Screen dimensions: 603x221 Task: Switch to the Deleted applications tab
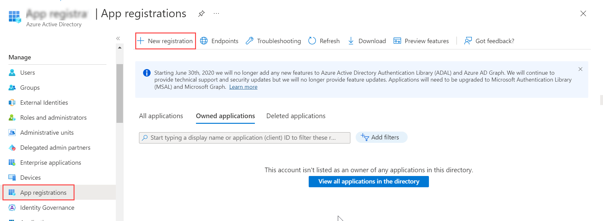click(x=296, y=116)
